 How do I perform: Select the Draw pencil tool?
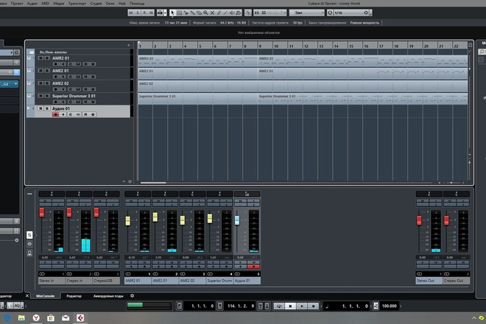click(219, 13)
